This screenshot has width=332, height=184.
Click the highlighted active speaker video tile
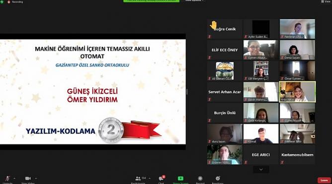[297, 92]
